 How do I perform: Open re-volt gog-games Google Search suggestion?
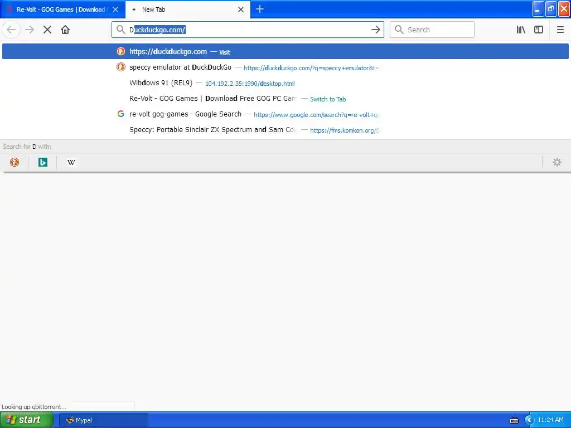[285, 114]
